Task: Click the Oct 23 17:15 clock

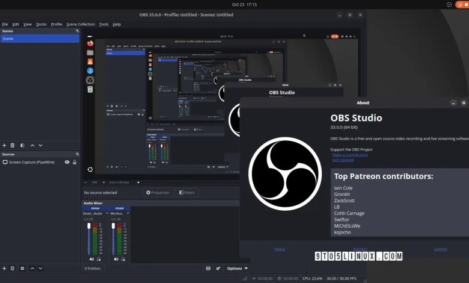Action: [244, 4]
